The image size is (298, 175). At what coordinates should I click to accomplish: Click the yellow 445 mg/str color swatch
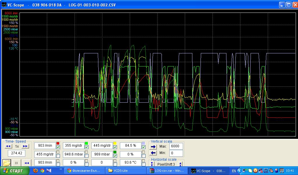tap(115, 143)
